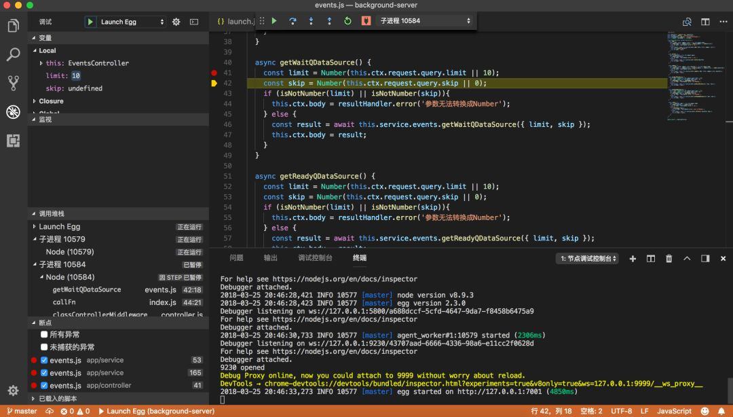Click Continue in the debug toolbar
Viewport: 733px width, 417px height.
(274, 21)
